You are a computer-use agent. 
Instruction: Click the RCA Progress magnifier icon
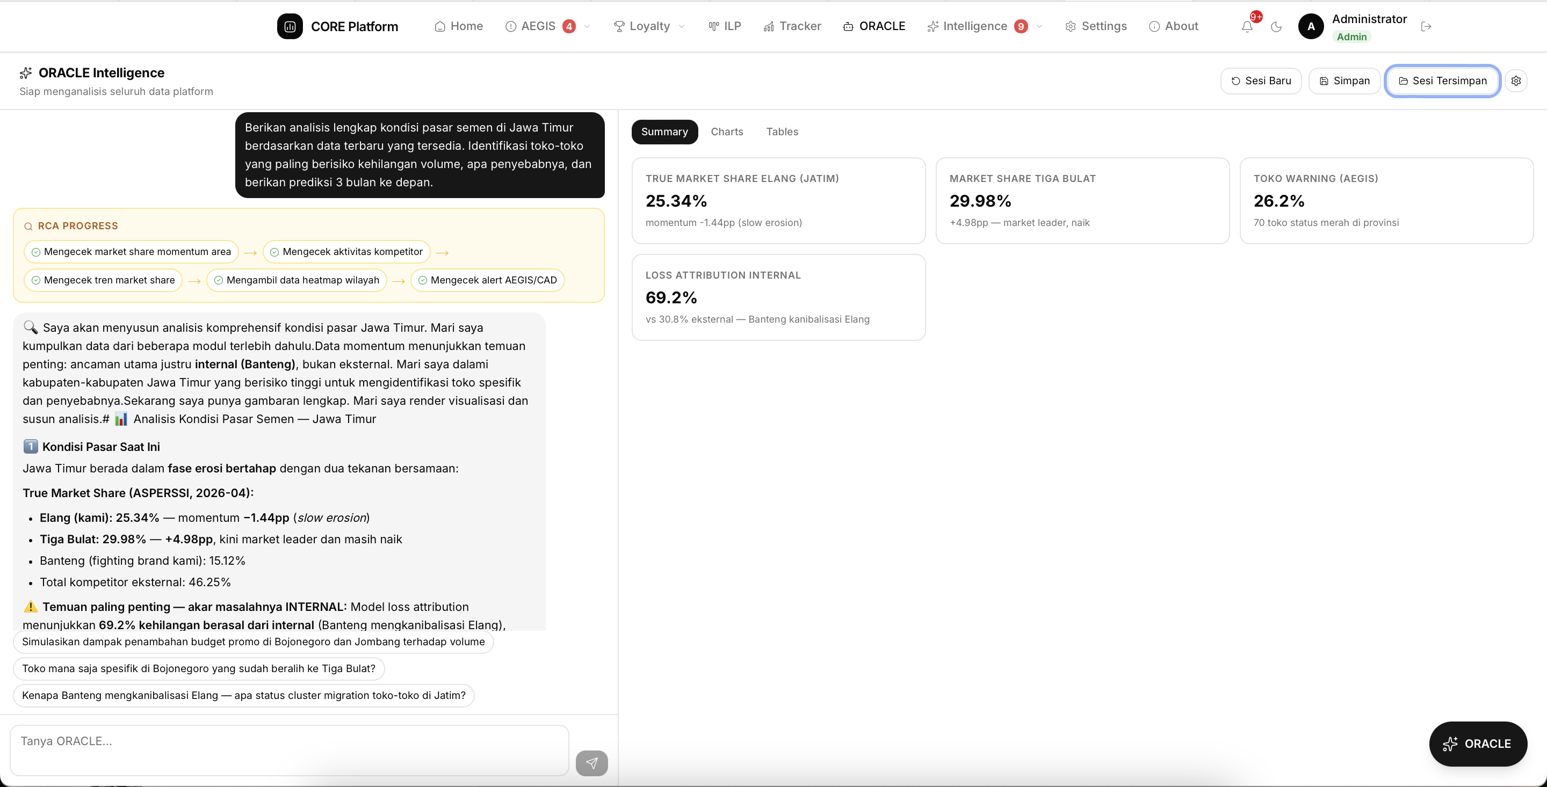click(28, 227)
